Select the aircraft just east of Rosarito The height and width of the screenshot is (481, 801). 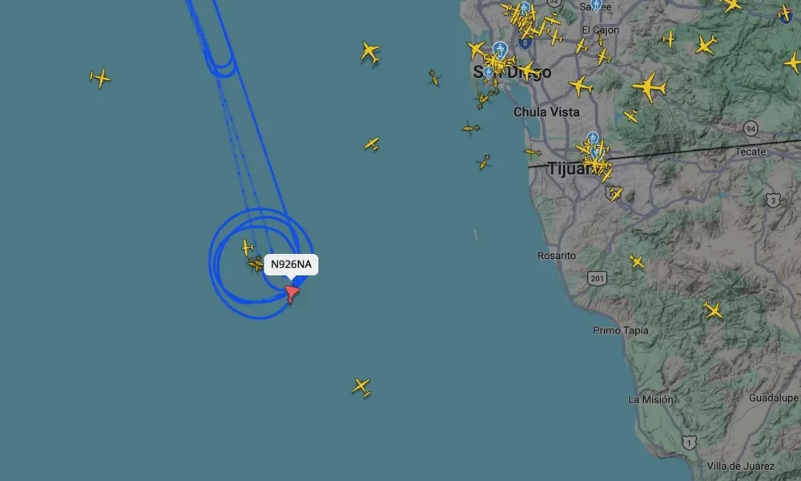(x=637, y=261)
